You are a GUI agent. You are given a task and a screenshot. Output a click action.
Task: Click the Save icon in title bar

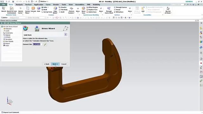[13, 1]
